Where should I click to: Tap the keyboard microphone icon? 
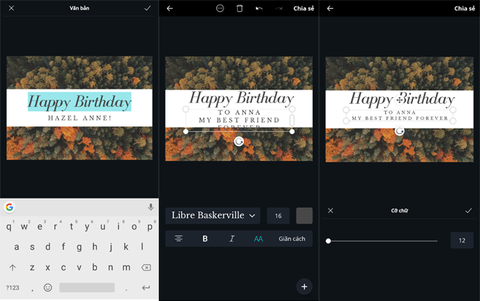tap(150, 207)
